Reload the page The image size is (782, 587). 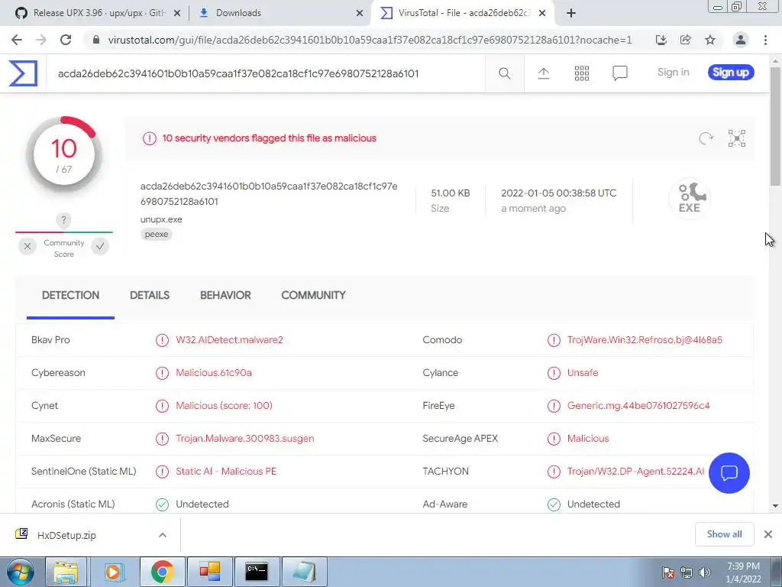click(x=66, y=40)
